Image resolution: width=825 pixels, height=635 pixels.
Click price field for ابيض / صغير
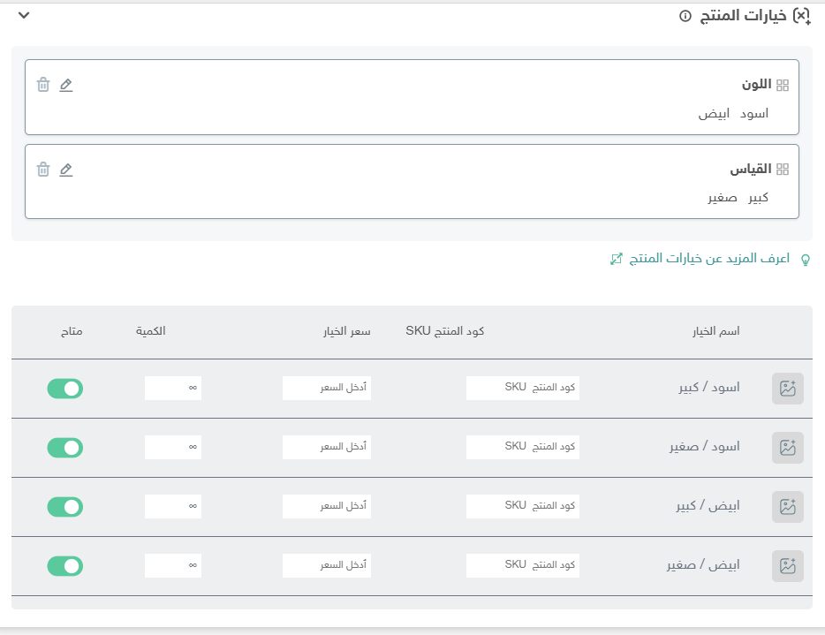coord(327,565)
